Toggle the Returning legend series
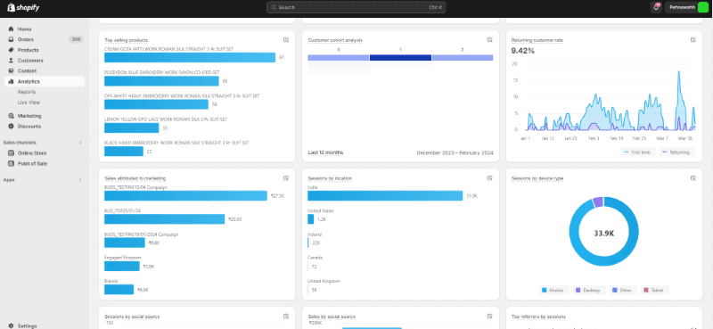Screen dimensions: 713x329 point(677,152)
